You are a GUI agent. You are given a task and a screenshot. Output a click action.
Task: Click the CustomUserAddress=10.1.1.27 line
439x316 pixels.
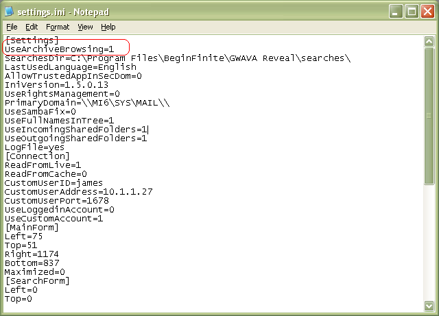[79, 192]
